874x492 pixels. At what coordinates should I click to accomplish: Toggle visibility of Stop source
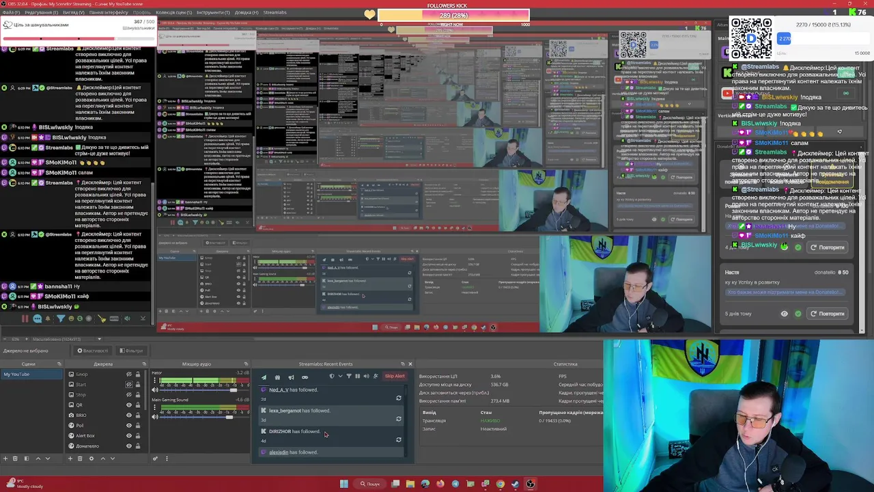128,395
